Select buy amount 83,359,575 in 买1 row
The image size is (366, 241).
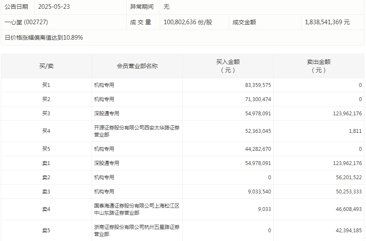click(x=258, y=85)
